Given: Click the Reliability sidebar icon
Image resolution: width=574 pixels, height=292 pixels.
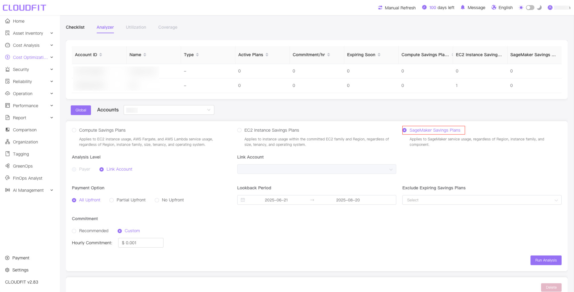Looking at the screenshot, I should point(8,82).
